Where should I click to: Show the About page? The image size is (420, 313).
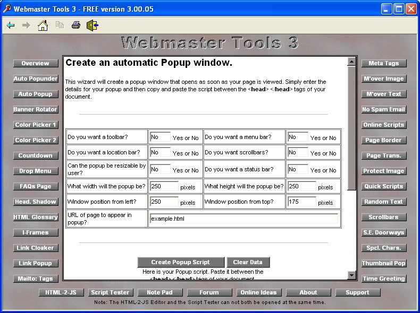[308, 292]
